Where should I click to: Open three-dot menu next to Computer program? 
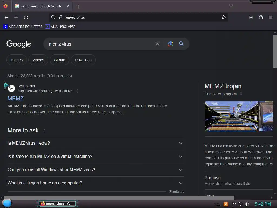tap(241, 93)
